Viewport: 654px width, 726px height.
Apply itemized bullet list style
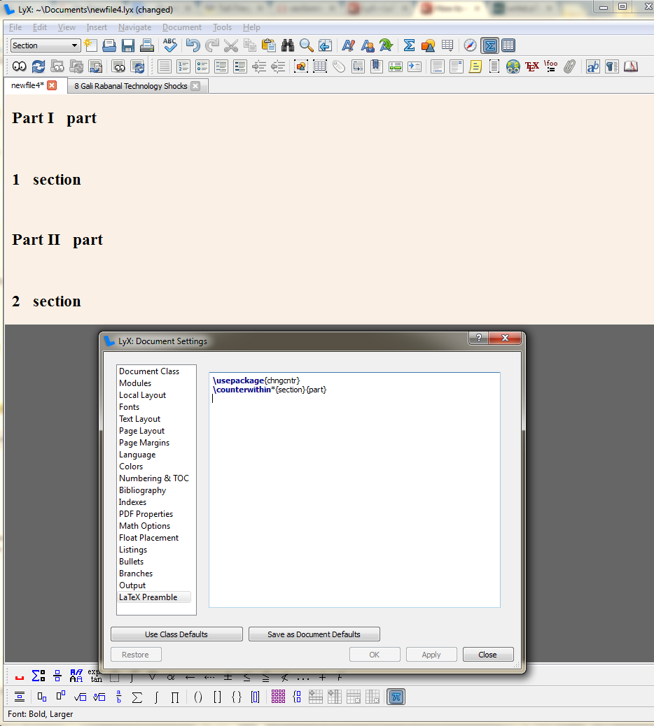pos(202,66)
